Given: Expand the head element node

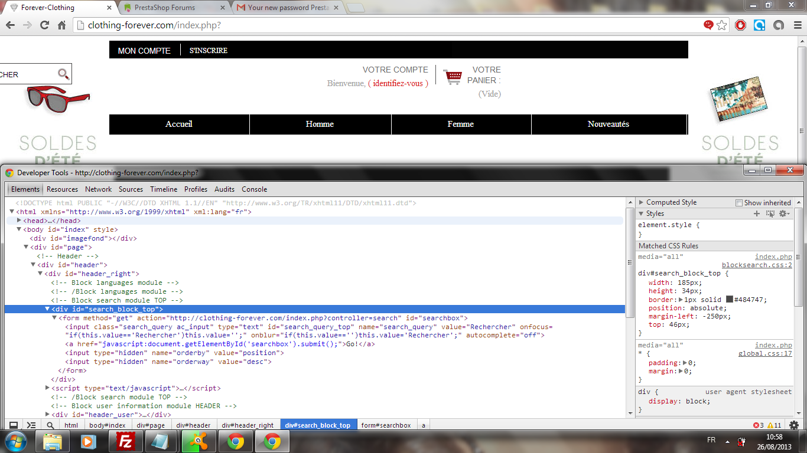Looking at the screenshot, I should pyautogui.click(x=19, y=221).
